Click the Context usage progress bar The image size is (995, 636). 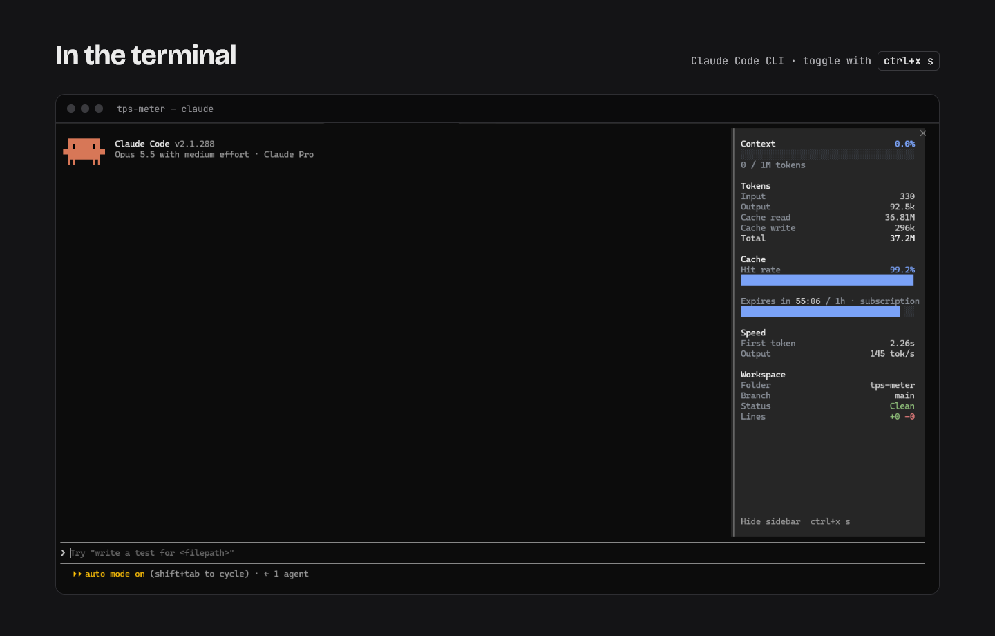[x=827, y=154]
